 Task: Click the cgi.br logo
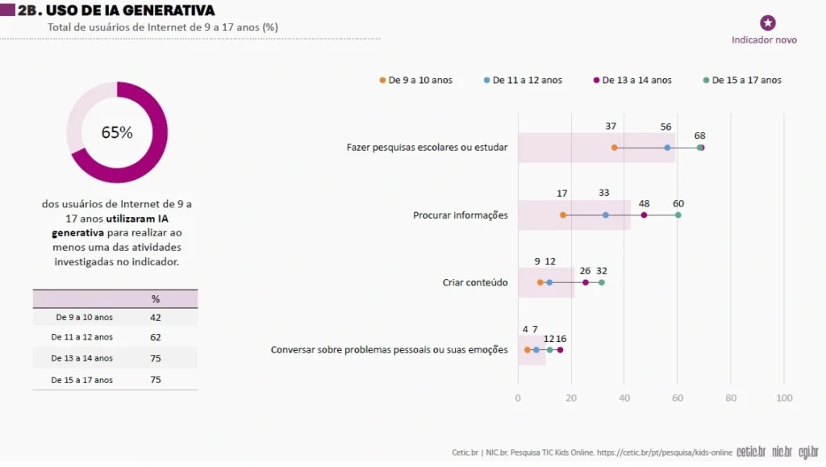808,452
